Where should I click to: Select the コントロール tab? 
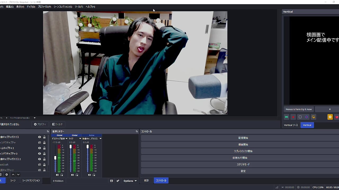pyautogui.click(x=161, y=180)
